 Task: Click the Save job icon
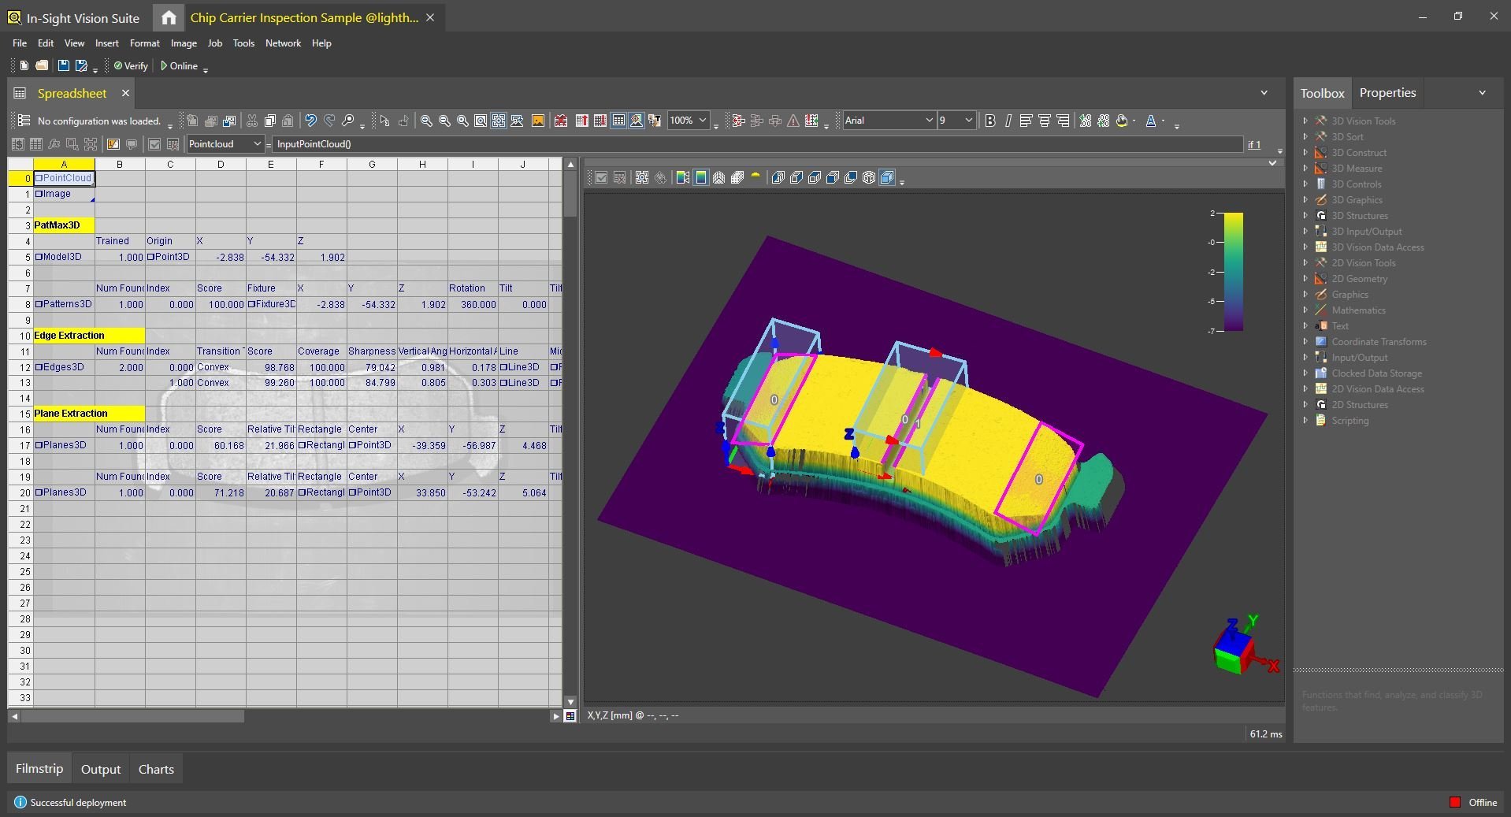(x=64, y=66)
